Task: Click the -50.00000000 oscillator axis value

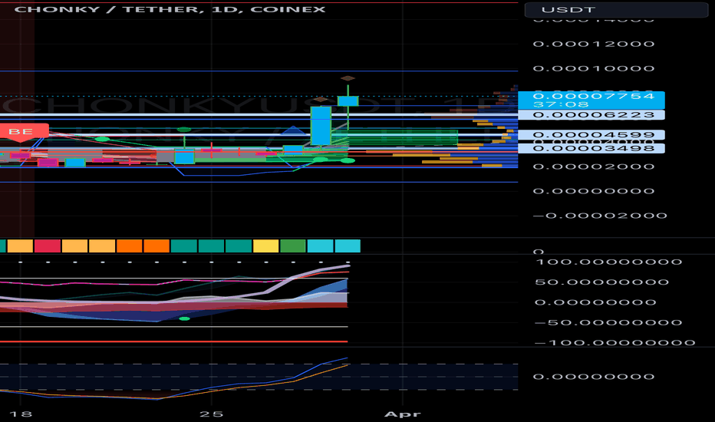Action: 608,322
